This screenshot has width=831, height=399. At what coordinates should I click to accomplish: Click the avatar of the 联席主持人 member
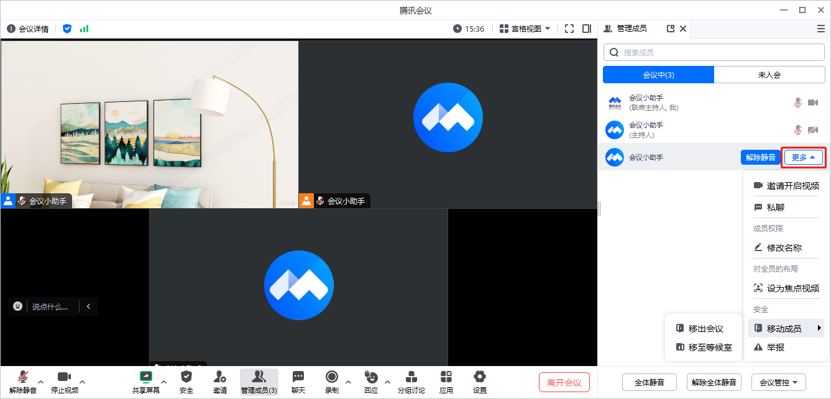(x=615, y=103)
